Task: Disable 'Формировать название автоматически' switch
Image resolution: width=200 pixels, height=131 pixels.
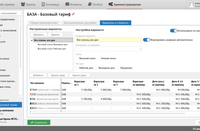Action: pos(146,40)
